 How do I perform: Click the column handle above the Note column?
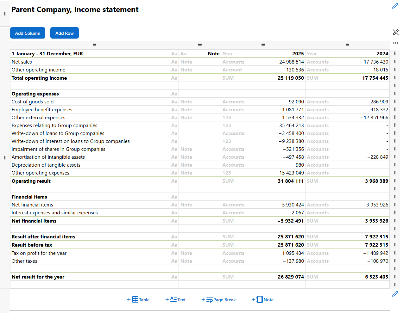click(200, 45)
